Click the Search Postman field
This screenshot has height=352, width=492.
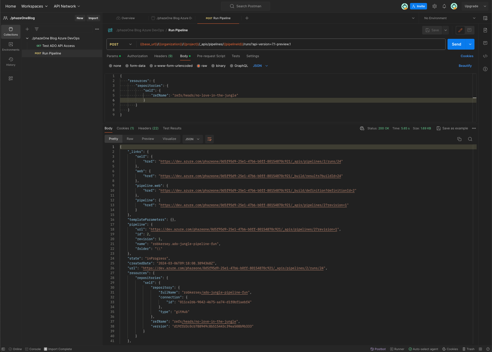(x=246, y=6)
